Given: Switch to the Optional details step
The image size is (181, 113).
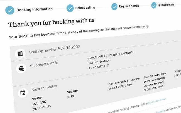Looking at the screenshot, I should tap(166, 5).
